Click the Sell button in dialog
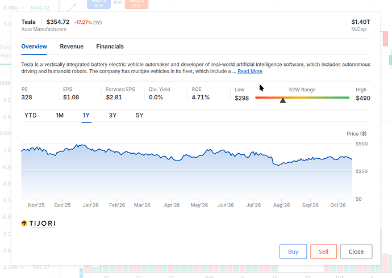 point(323,251)
